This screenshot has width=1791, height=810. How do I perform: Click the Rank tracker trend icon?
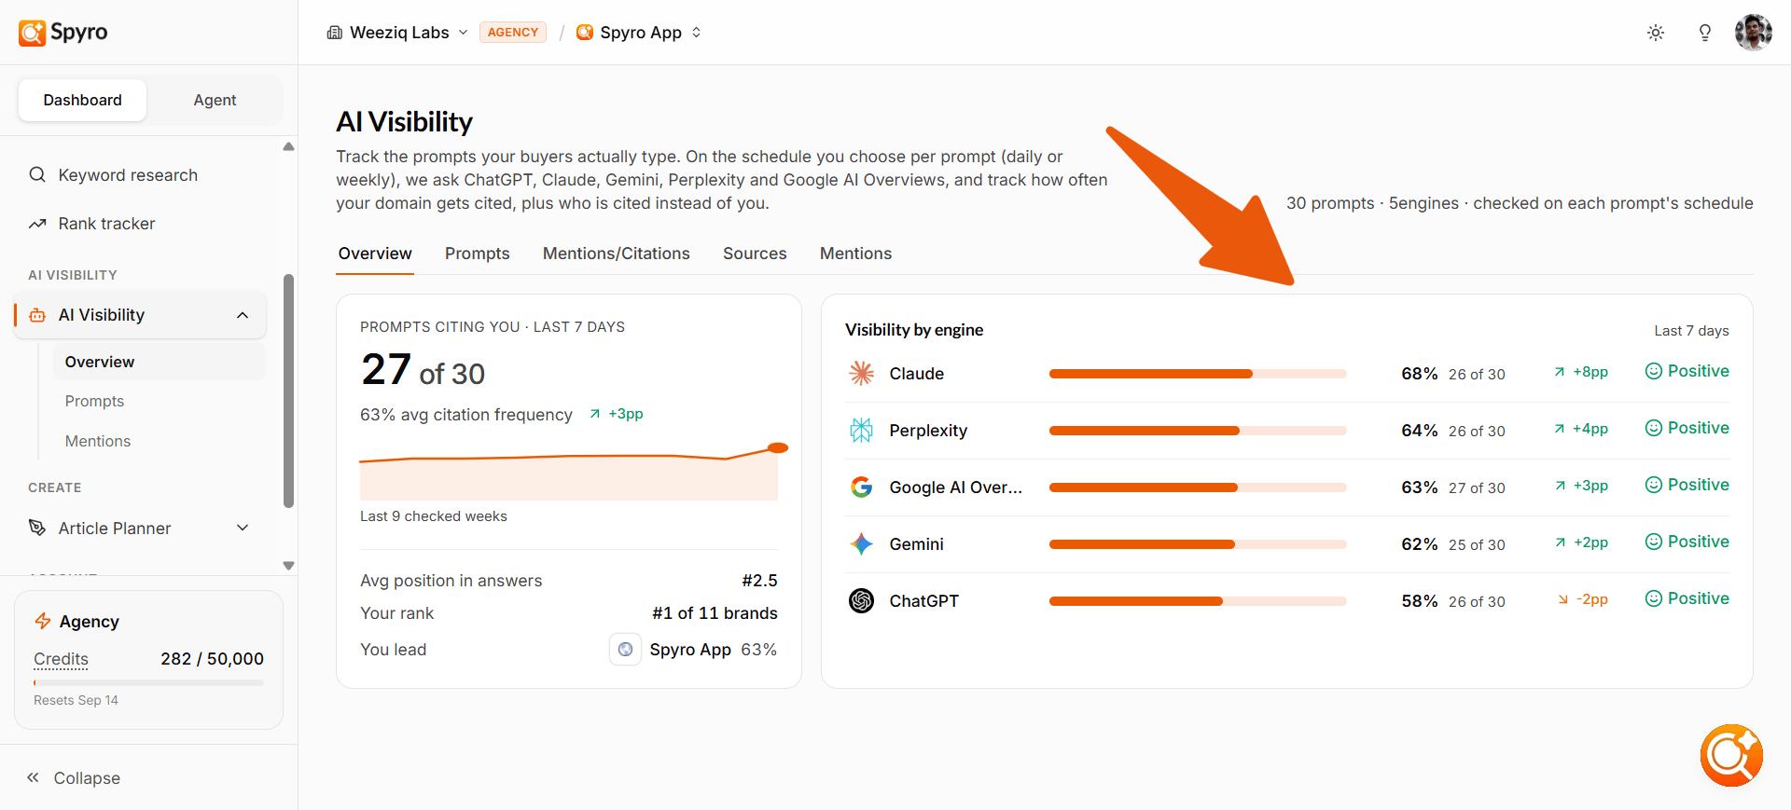click(37, 224)
